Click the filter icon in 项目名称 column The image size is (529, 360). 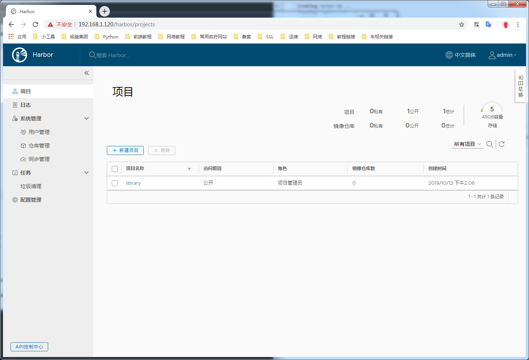point(189,169)
